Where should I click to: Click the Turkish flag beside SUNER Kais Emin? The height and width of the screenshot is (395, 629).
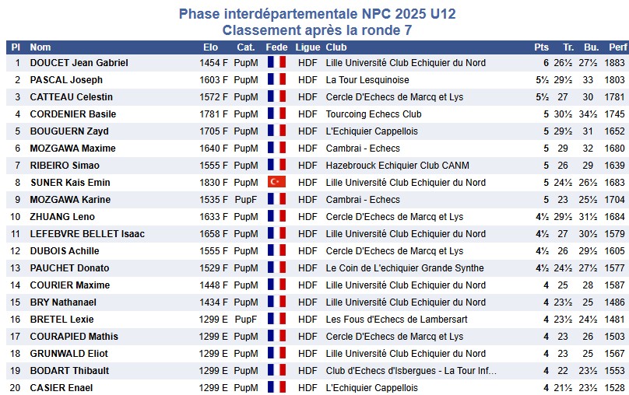point(276,183)
